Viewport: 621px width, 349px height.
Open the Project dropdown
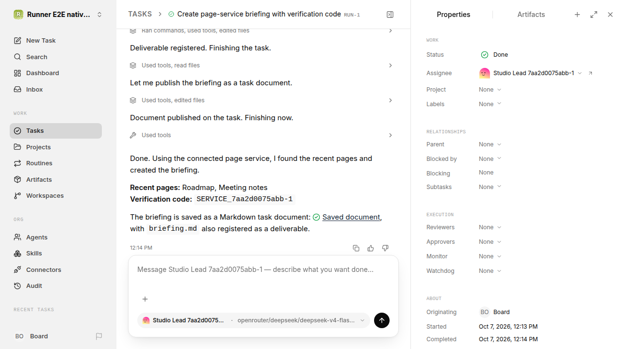(490, 90)
